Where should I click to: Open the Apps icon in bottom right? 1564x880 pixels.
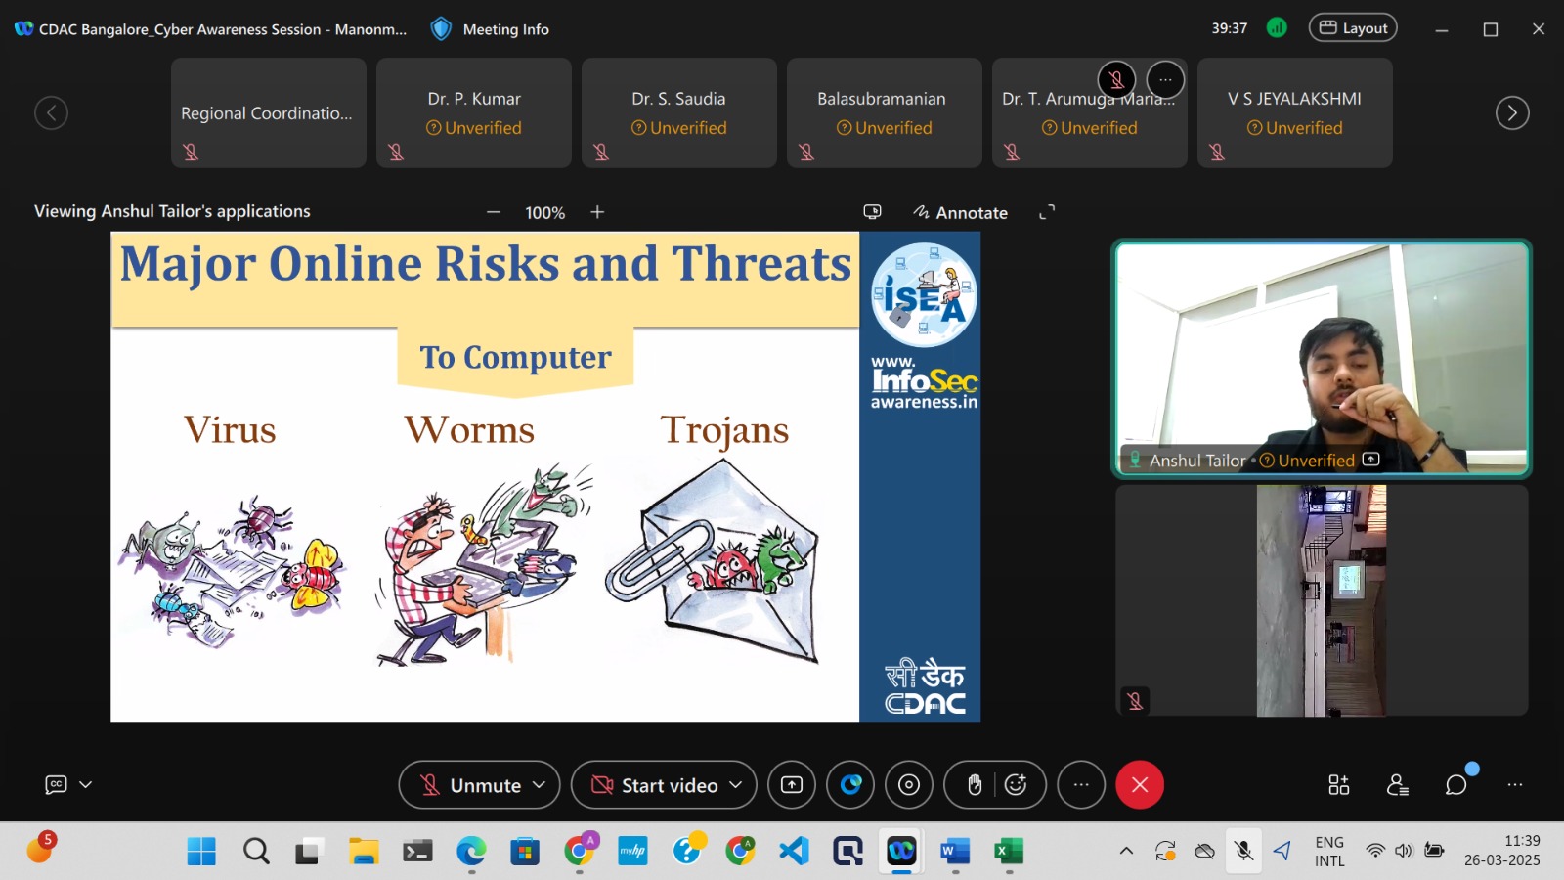(x=1338, y=785)
